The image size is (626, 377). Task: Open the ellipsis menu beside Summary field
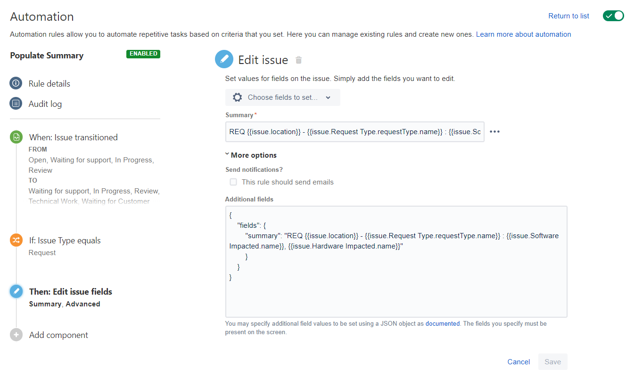pos(494,131)
